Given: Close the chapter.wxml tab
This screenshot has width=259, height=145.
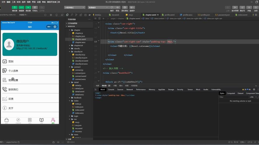Looking at the screenshot, I should [x=158, y=15].
